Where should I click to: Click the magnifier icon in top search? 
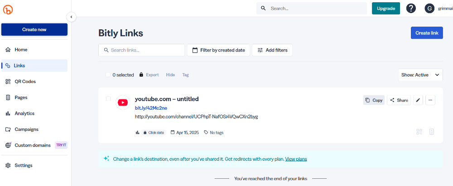(x=263, y=8)
